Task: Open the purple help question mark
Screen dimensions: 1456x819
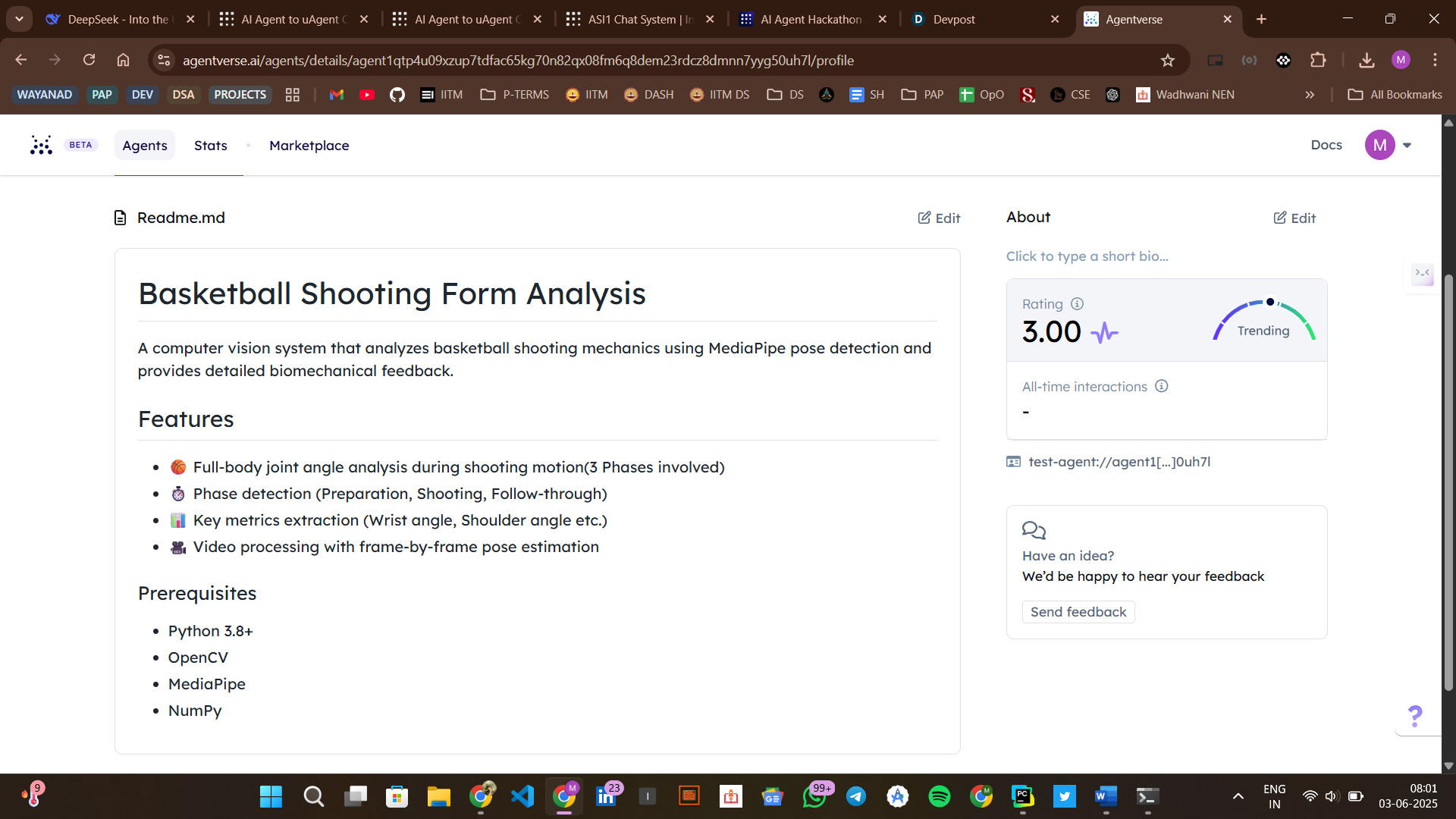Action: tap(1414, 716)
